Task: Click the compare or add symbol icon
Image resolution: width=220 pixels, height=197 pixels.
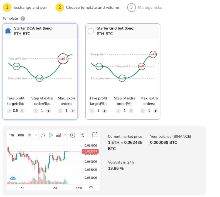Action: pos(73,135)
